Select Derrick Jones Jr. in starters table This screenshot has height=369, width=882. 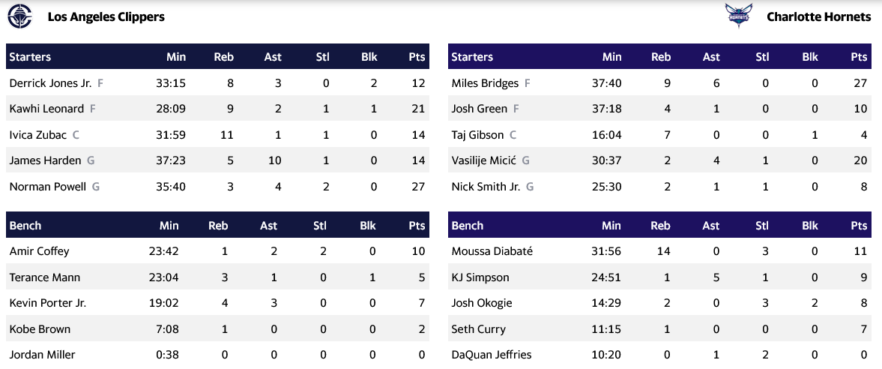click(50, 83)
